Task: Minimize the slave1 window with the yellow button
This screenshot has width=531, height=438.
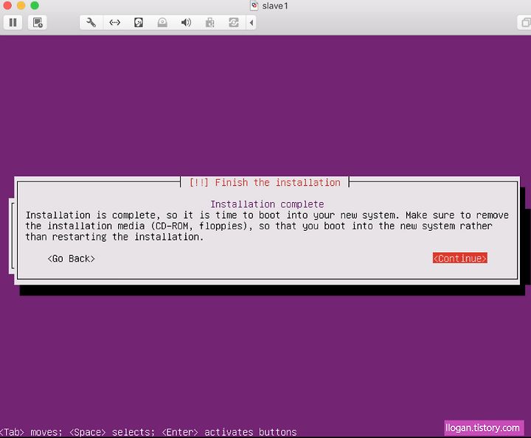Action: pos(21,5)
